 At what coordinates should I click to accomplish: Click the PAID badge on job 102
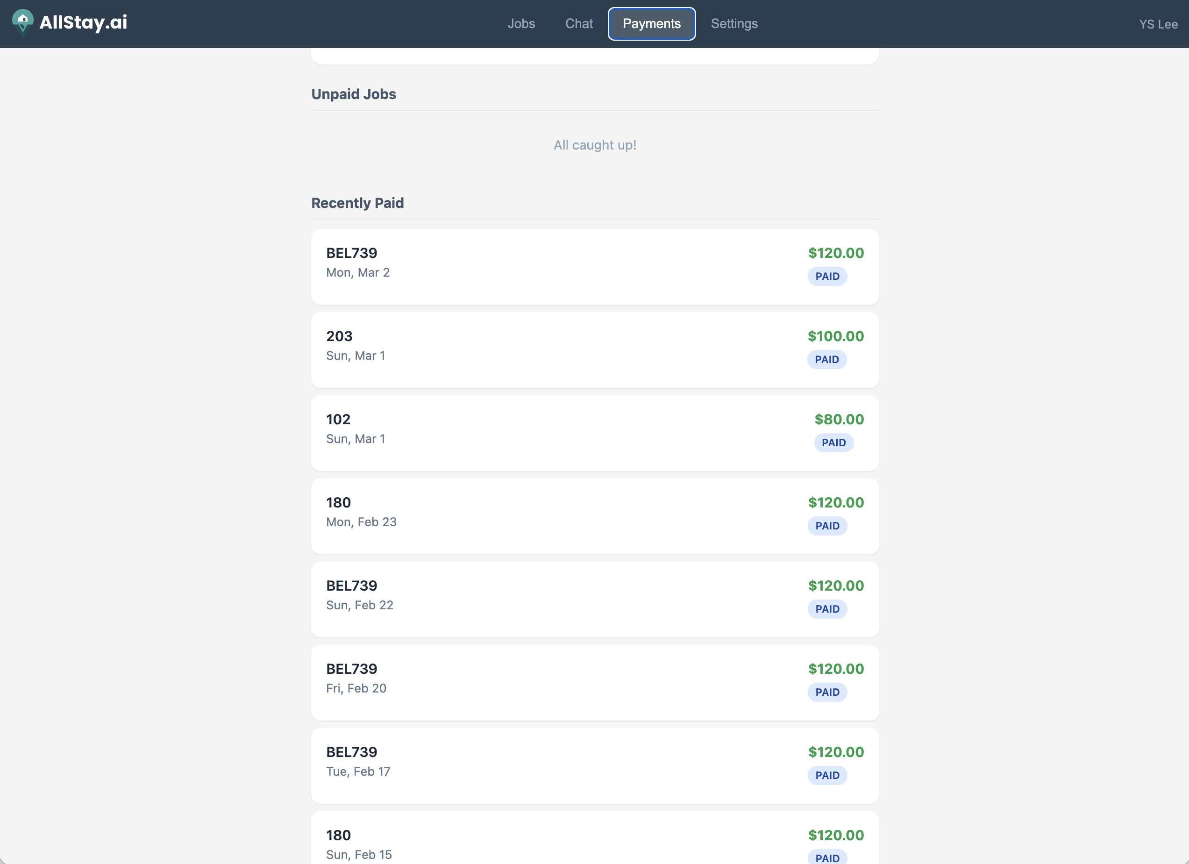pyautogui.click(x=833, y=443)
